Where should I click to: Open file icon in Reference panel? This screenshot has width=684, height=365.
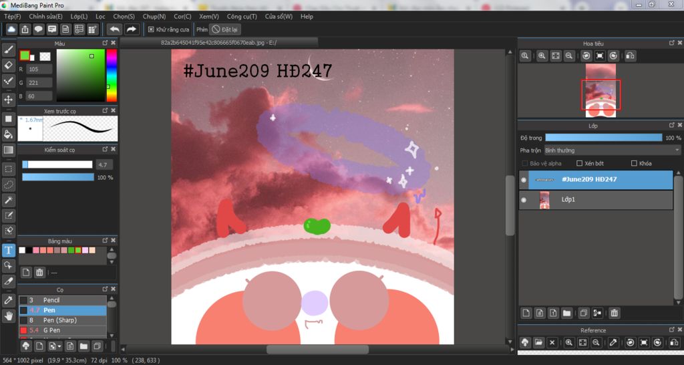(x=538, y=343)
